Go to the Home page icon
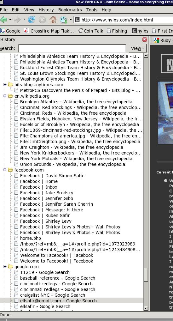 [53, 20]
